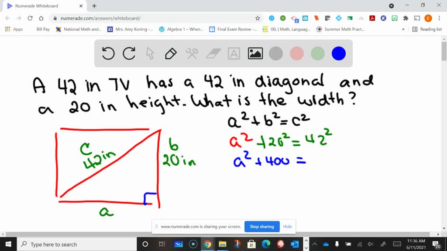447x251 pixels.
Task: Open the insert image tool
Action: pos(255,54)
